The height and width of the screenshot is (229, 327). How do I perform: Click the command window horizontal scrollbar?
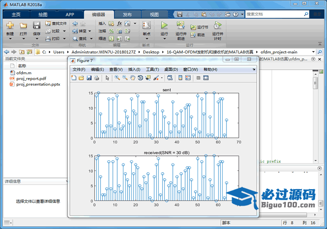tap(283, 215)
